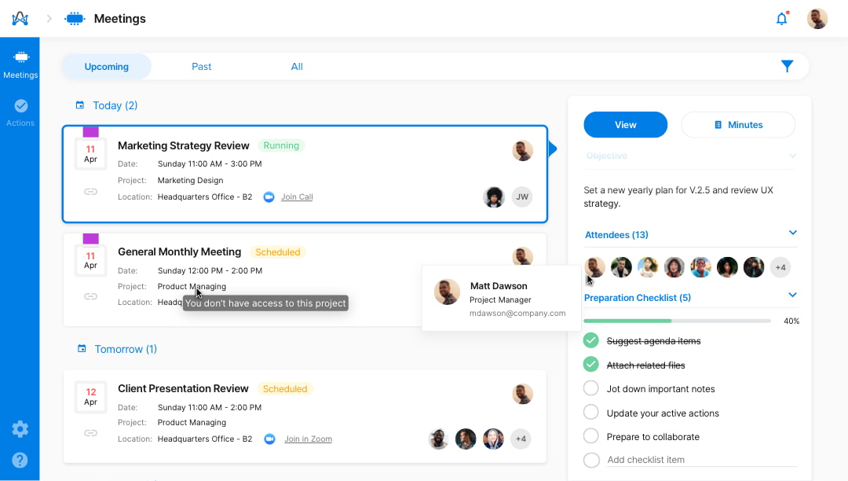
Task: Click the Join in Zoom link
Action: [309, 439]
